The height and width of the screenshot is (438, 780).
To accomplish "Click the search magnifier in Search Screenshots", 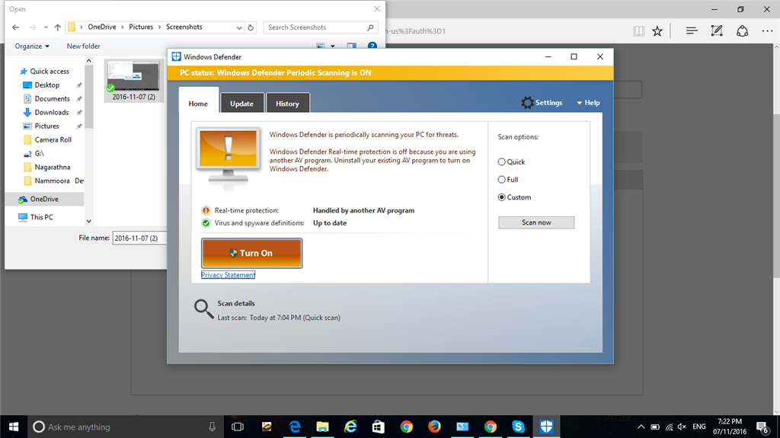I will [x=370, y=27].
